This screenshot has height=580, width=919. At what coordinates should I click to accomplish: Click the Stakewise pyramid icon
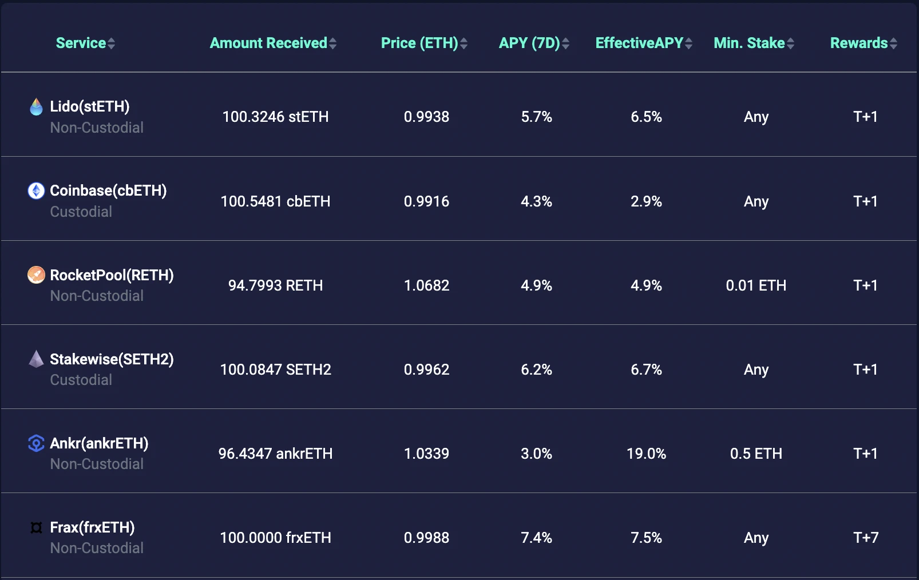coord(36,359)
